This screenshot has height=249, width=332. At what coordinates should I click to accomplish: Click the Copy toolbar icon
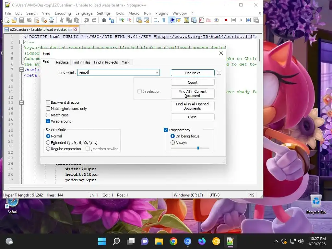[x=69, y=20]
